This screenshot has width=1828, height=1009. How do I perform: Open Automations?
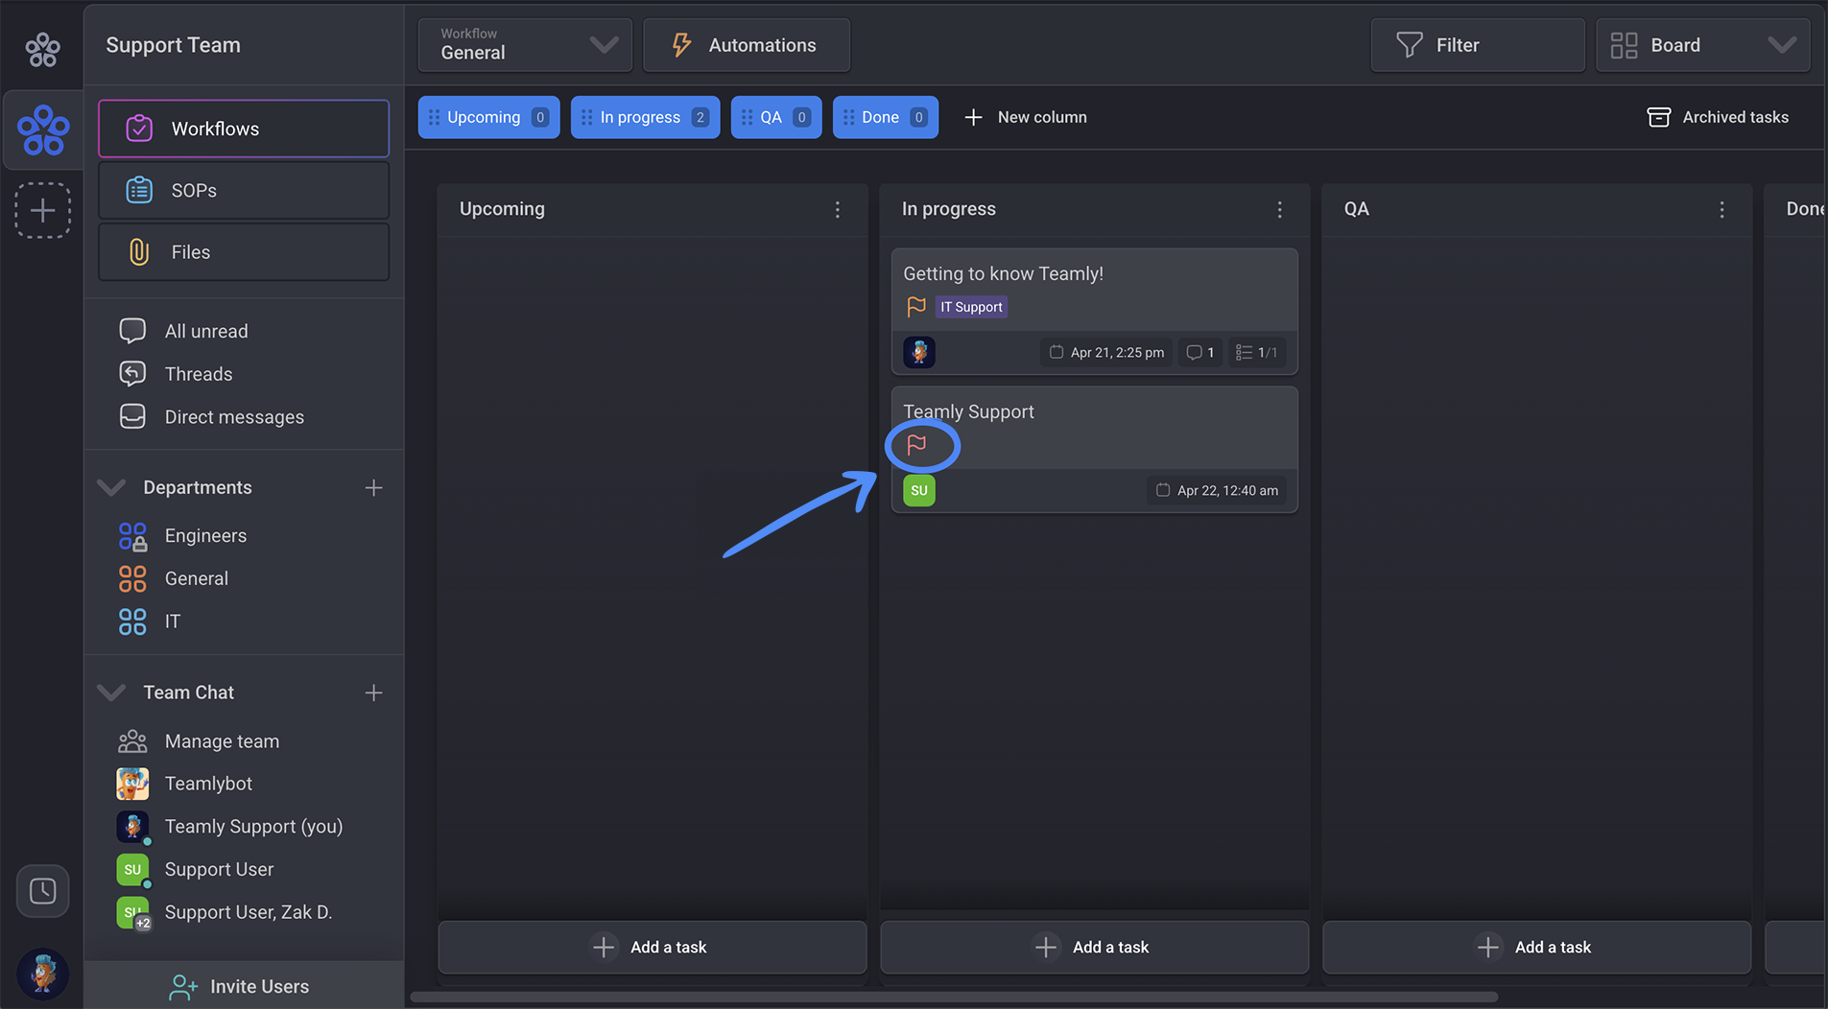coord(746,45)
